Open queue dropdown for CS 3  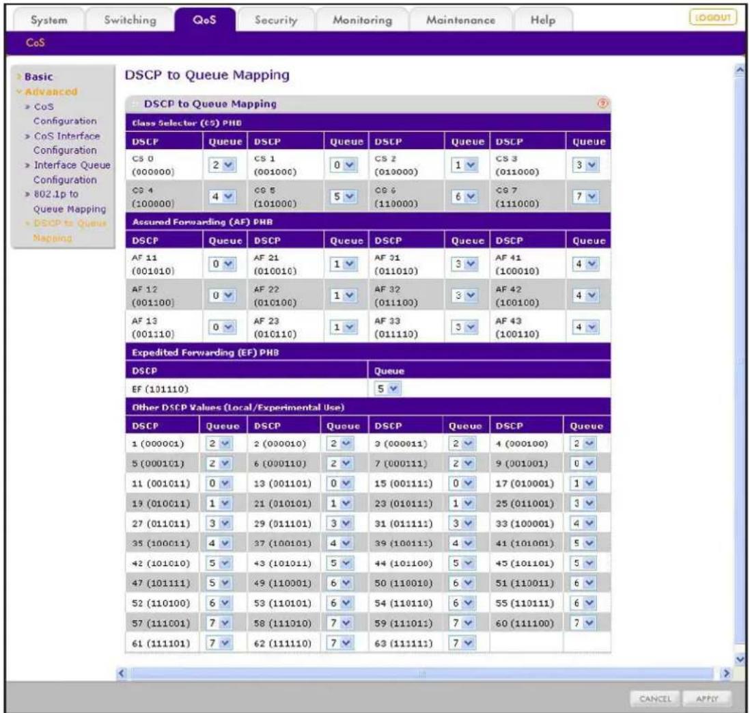tap(585, 165)
